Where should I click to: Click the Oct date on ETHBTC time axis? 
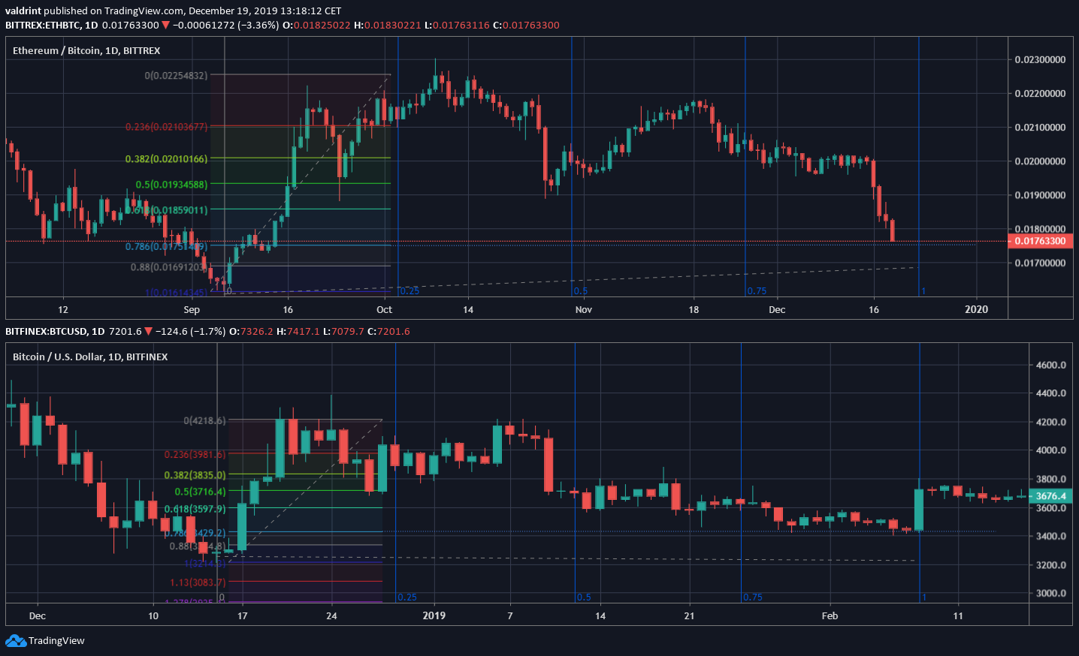(x=384, y=310)
